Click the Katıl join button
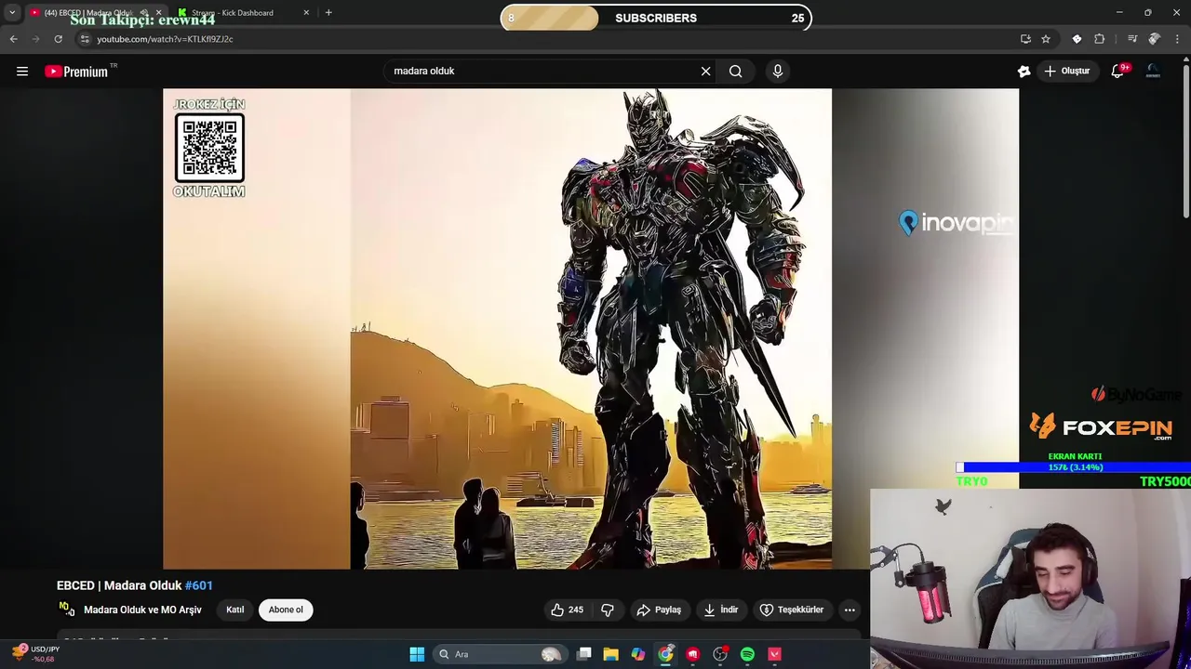1191x669 pixels. pos(235,610)
